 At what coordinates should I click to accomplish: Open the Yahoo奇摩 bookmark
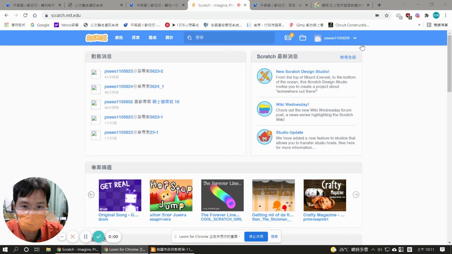(66, 25)
